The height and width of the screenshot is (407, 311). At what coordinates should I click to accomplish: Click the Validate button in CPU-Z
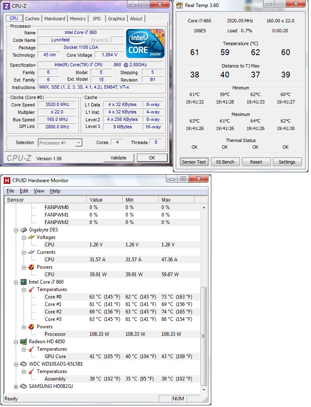coord(118,158)
